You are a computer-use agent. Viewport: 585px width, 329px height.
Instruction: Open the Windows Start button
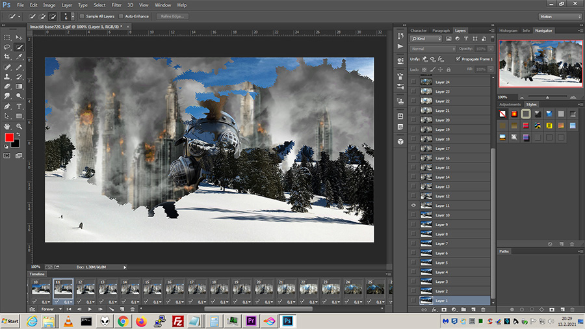coord(10,321)
